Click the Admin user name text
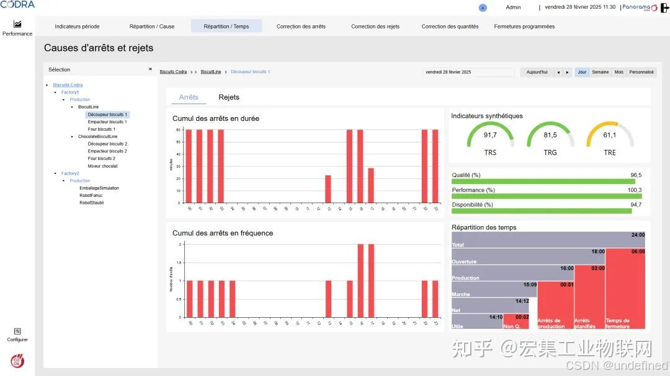Screen dimensions: 670x376 coord(513,7)
